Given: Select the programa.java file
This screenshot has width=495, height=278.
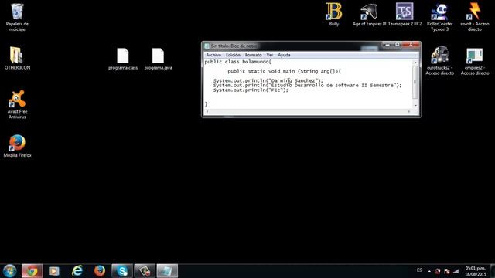Looking at the screenshot, I should (x=158, y=59).
